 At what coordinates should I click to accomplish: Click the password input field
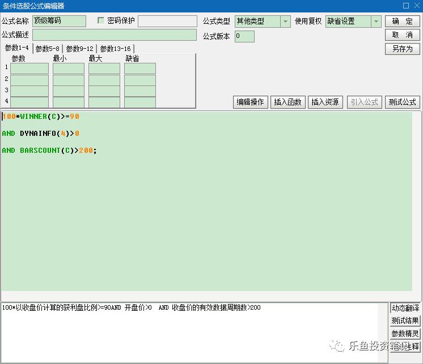coord(167,21)
